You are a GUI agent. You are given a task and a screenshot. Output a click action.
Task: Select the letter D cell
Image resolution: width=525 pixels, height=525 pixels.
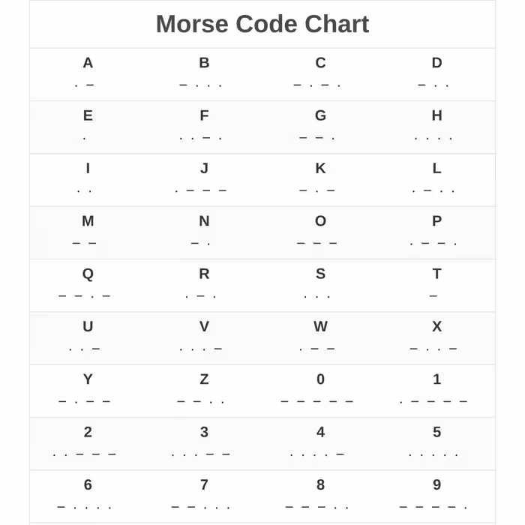coord(436,73)
